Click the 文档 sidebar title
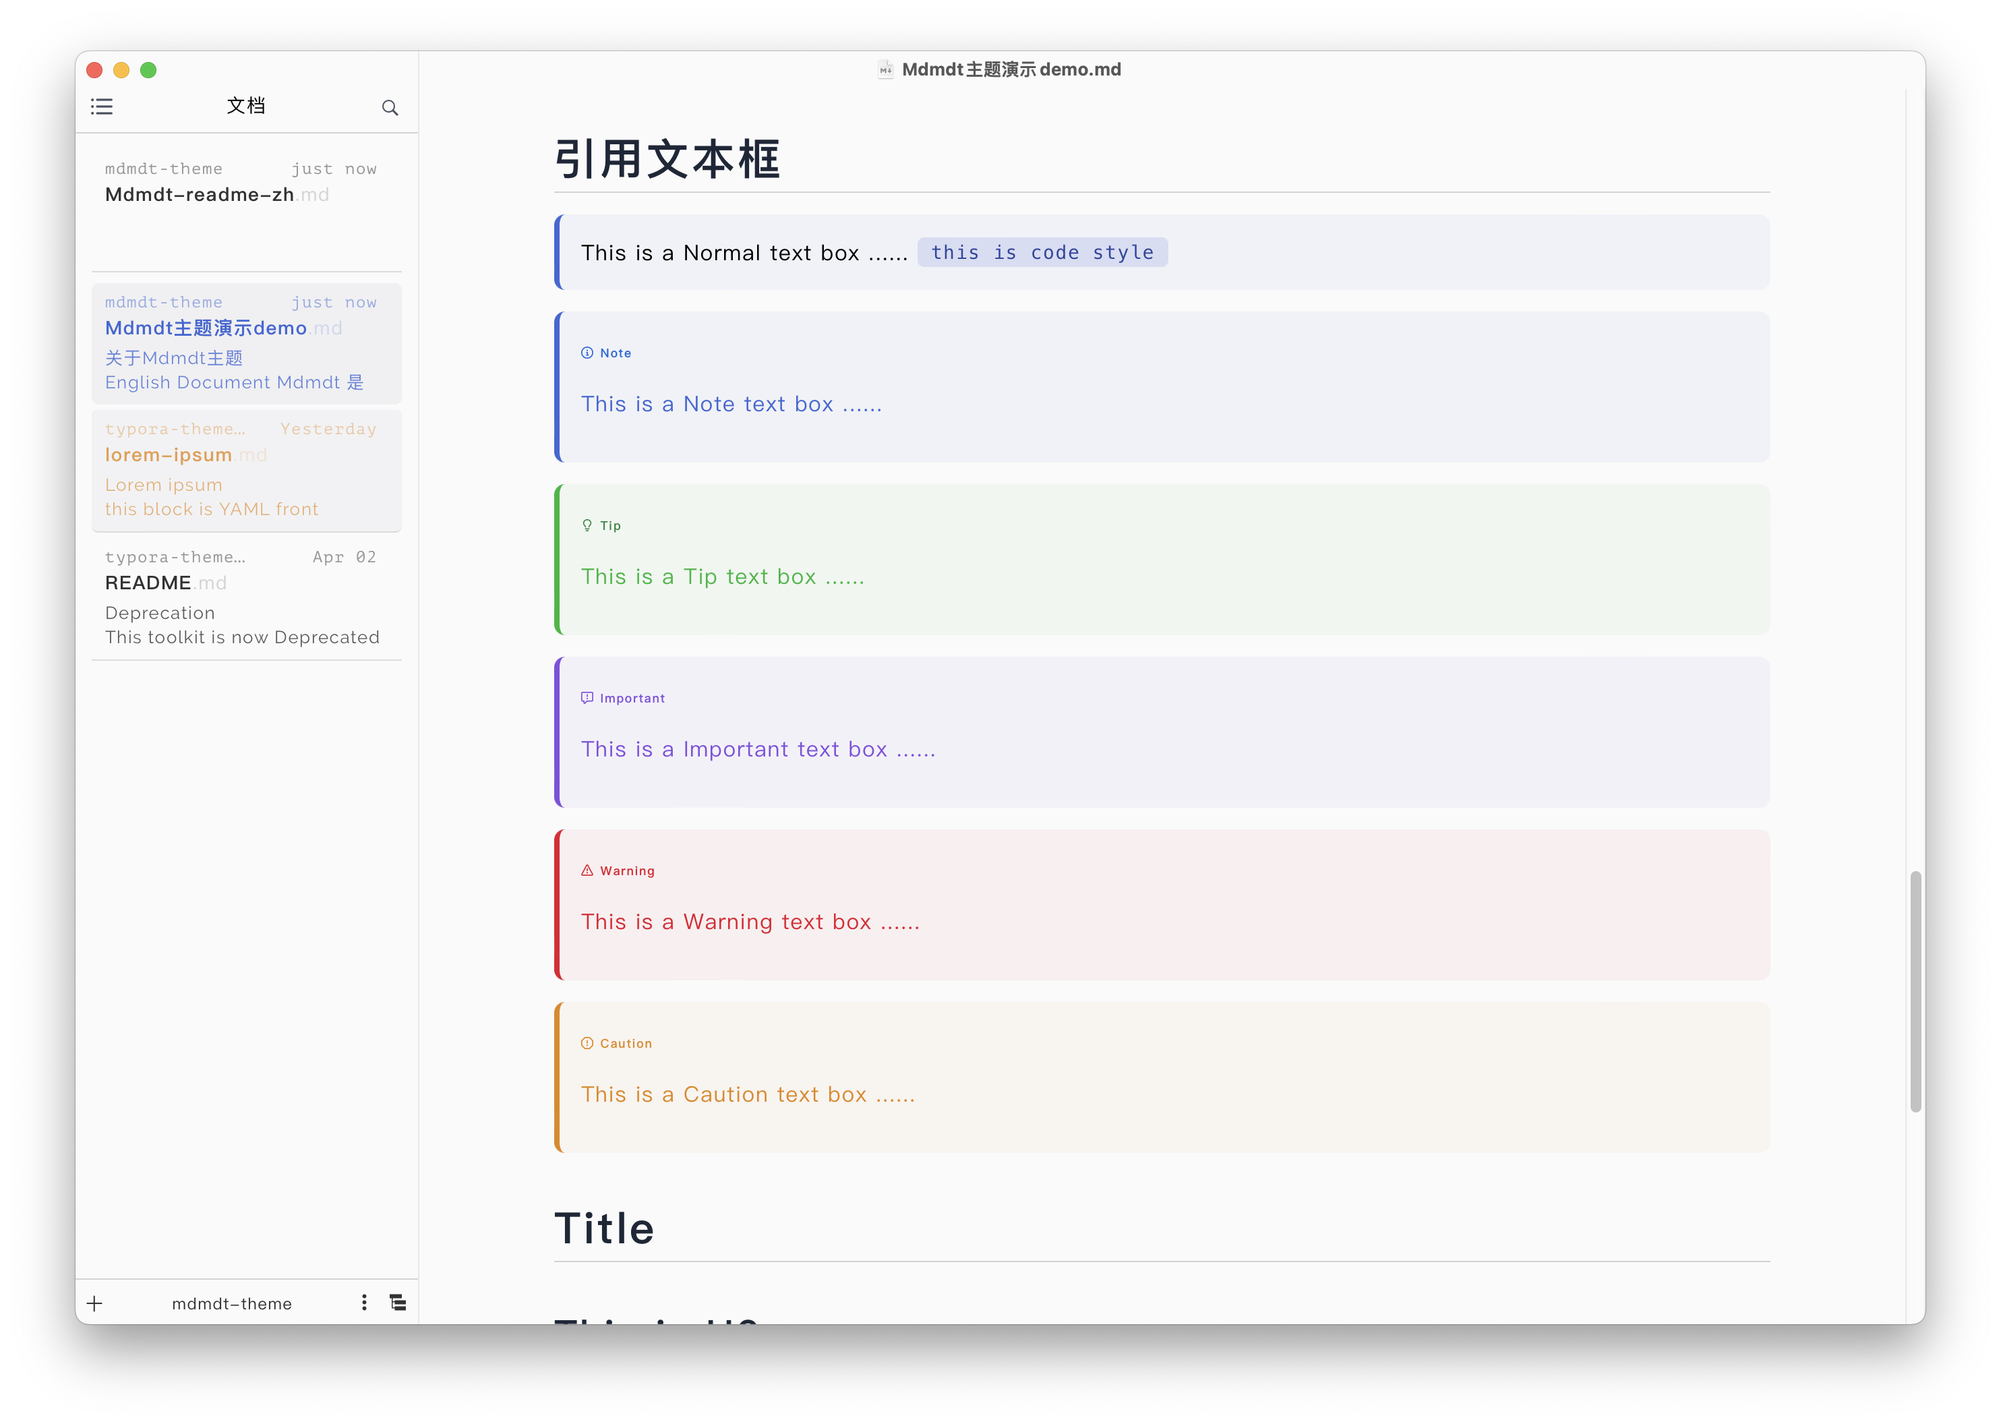Viewport: 2001px width, 1424px height. 245,106
